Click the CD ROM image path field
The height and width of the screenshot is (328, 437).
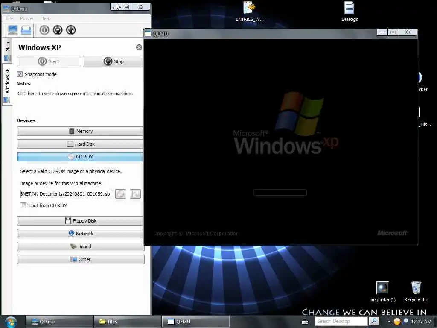click(66, 194)
